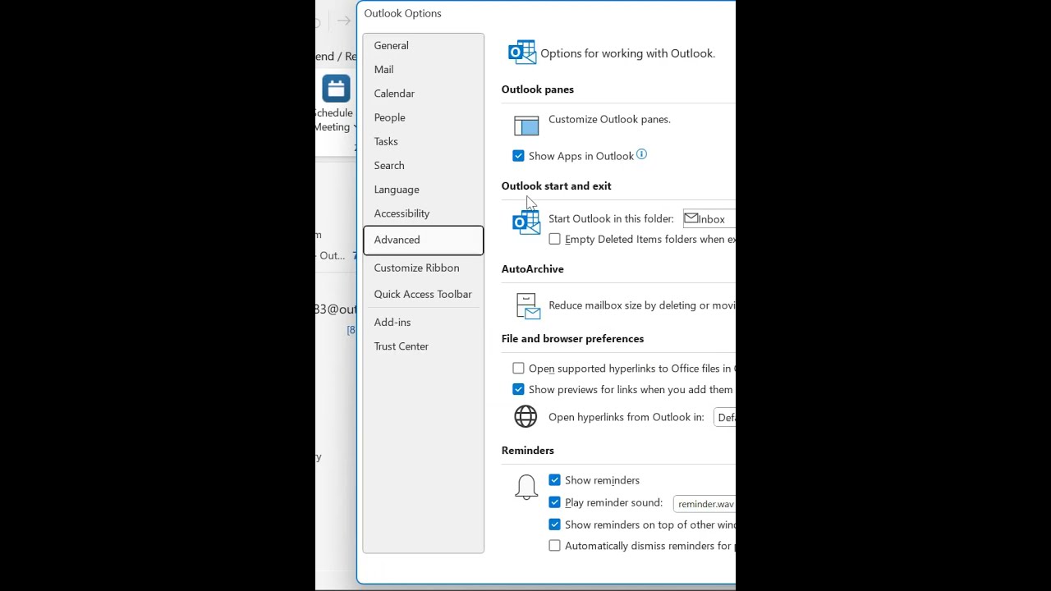
Task: Select the Advanced options category
Action: [x=424, y=240]
